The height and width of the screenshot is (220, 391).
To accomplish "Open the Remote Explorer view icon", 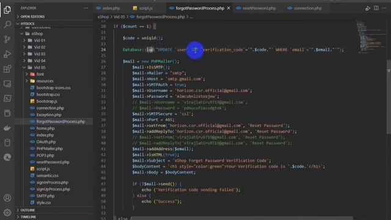I will (x=7, y=84).
